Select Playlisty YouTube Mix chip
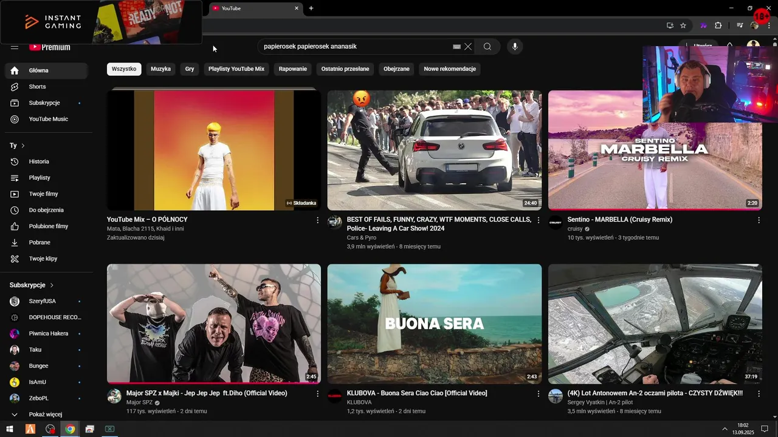This screenshot has width=778, height=437. click(236, 69)
